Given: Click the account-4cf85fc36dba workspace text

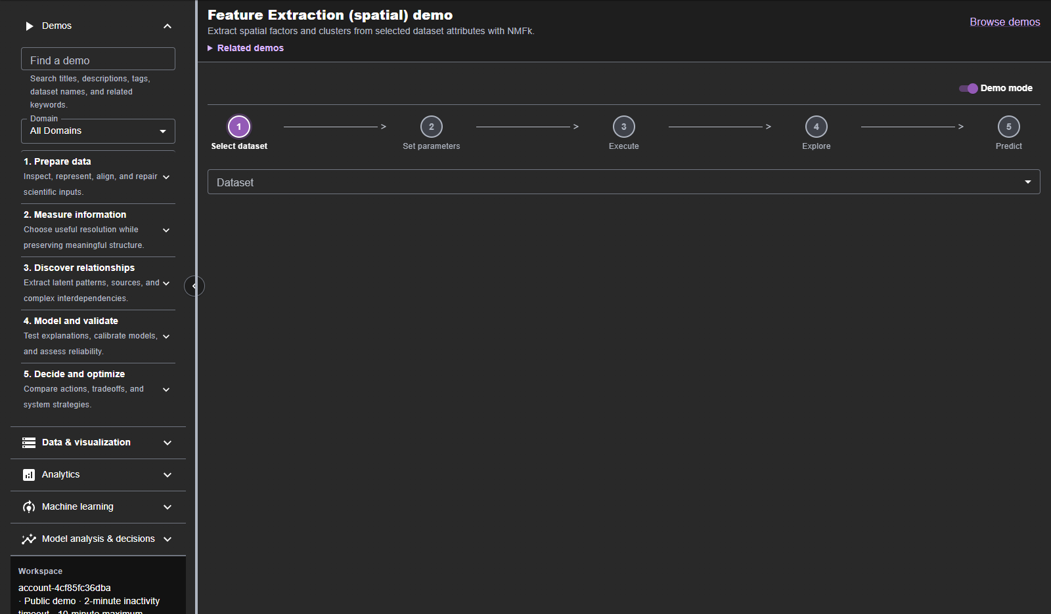Looking at the screenshot, I should [x=64, y=588].
